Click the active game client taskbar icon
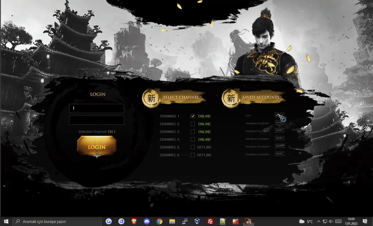 pyautogui.click(x=248, y=221)
